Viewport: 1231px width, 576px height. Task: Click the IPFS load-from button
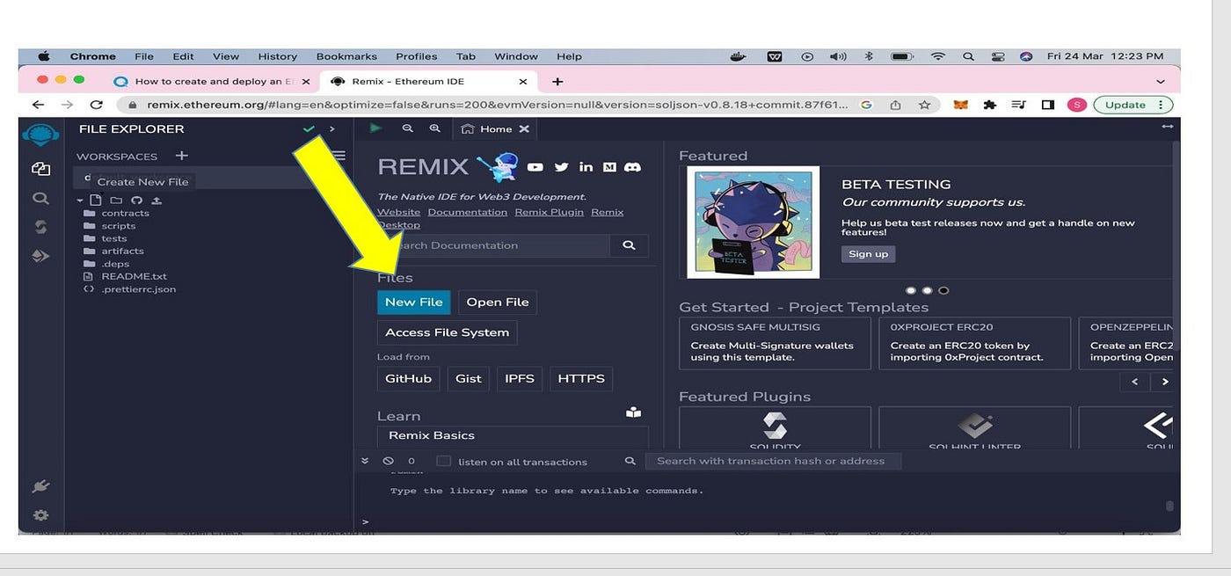point(520,378)
